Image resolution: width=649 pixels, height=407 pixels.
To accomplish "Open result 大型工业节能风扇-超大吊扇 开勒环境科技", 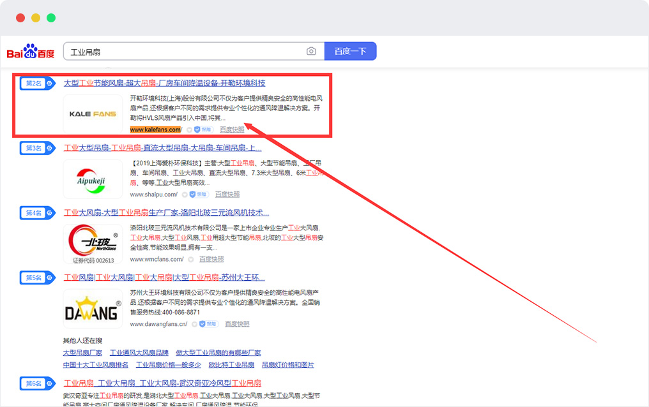I will (164, 83).
